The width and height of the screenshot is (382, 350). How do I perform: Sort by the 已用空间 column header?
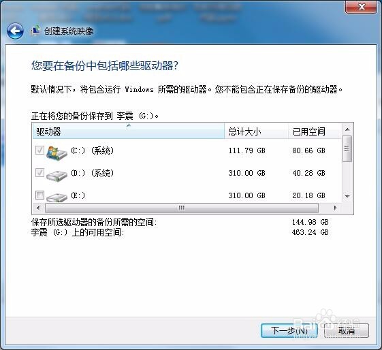(315, 131)
